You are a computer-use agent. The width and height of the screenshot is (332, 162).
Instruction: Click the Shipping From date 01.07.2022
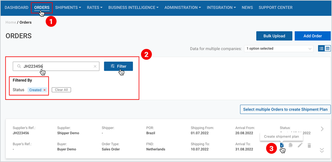200,133
